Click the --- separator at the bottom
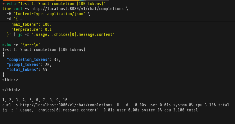Viewport: 235px width, 124px height. (6, 120)
